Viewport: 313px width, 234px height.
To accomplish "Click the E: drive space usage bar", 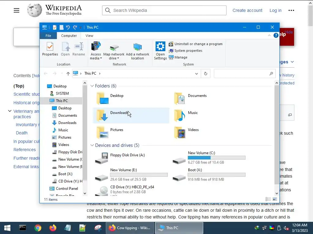I will point(139,175).
